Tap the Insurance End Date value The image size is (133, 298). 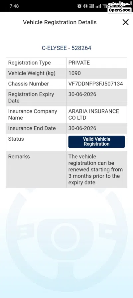(82, 128)
